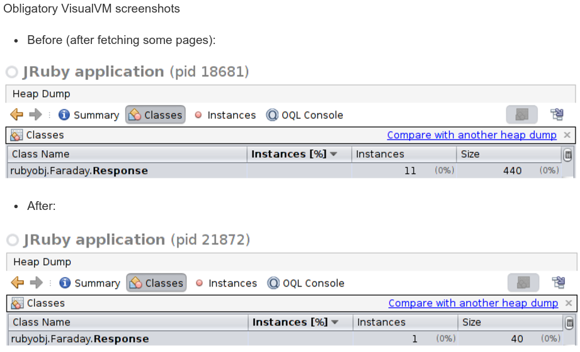
Task: Sort by Size column in pid 21872 table
Action: coord(511,322)
